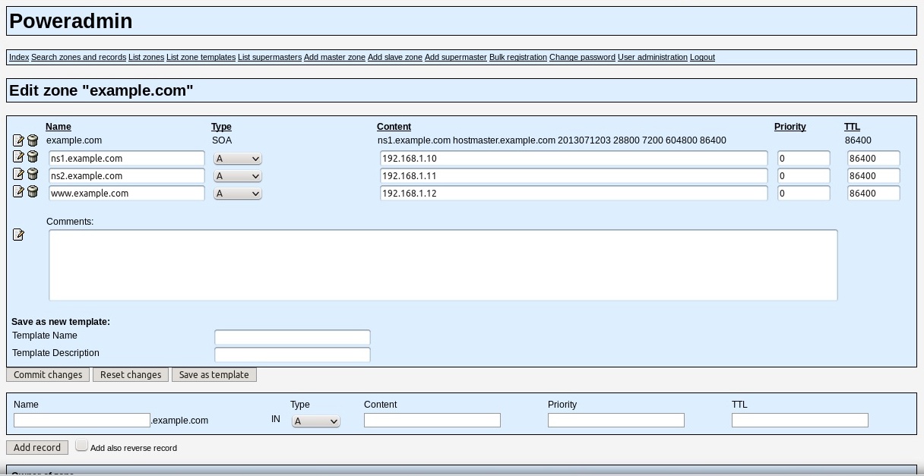Toggle 'Add also reverse record' checkbox
This screenshot has height=476, width=924.
tap(81, 446)
